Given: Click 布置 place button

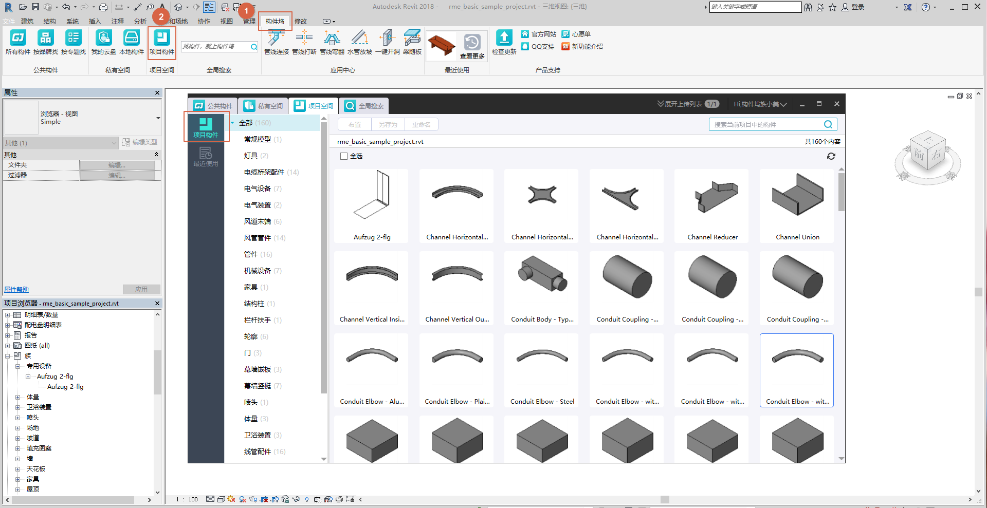Looking at the screenshot, I should click(x=355, y=124).
